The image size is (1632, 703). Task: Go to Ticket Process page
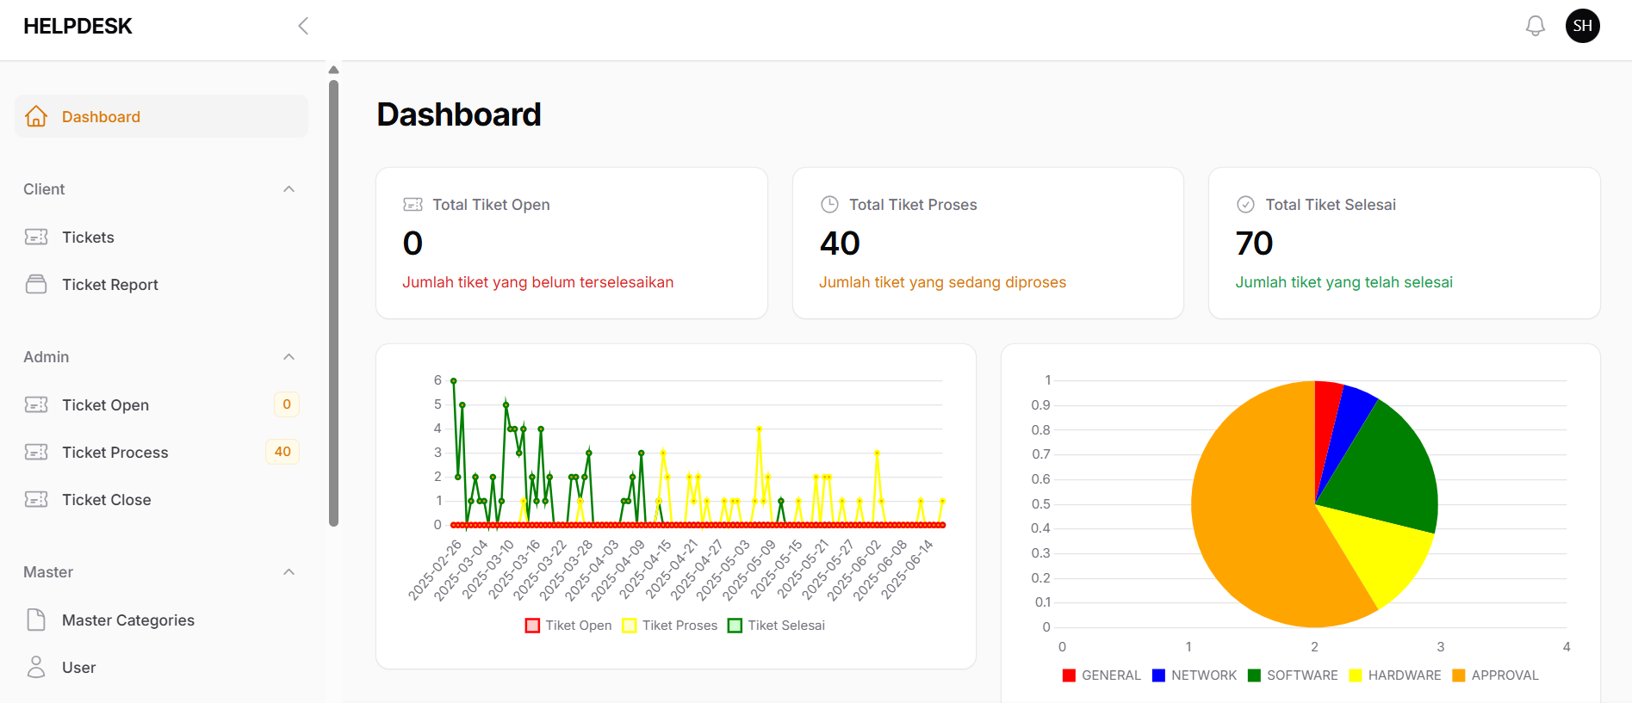115,453
